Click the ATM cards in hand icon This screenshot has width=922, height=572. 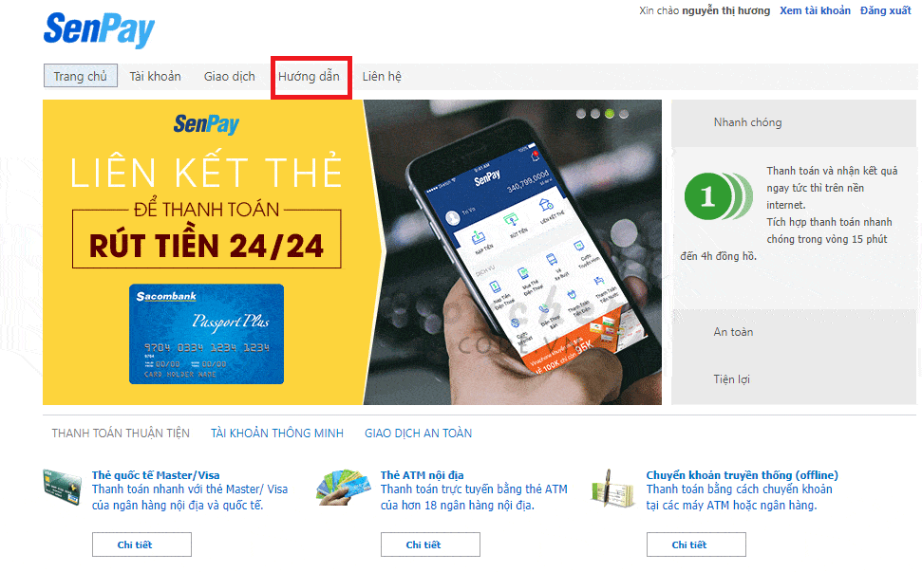[x=344, y=487]
